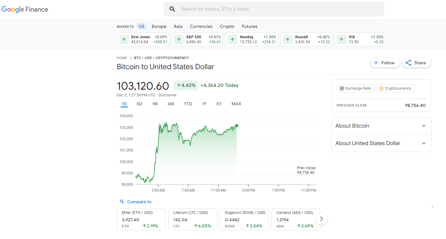Click the search magnifier icon
This screenshot has width=446, height=239.
pyautogui.click(x=172, y=9)
